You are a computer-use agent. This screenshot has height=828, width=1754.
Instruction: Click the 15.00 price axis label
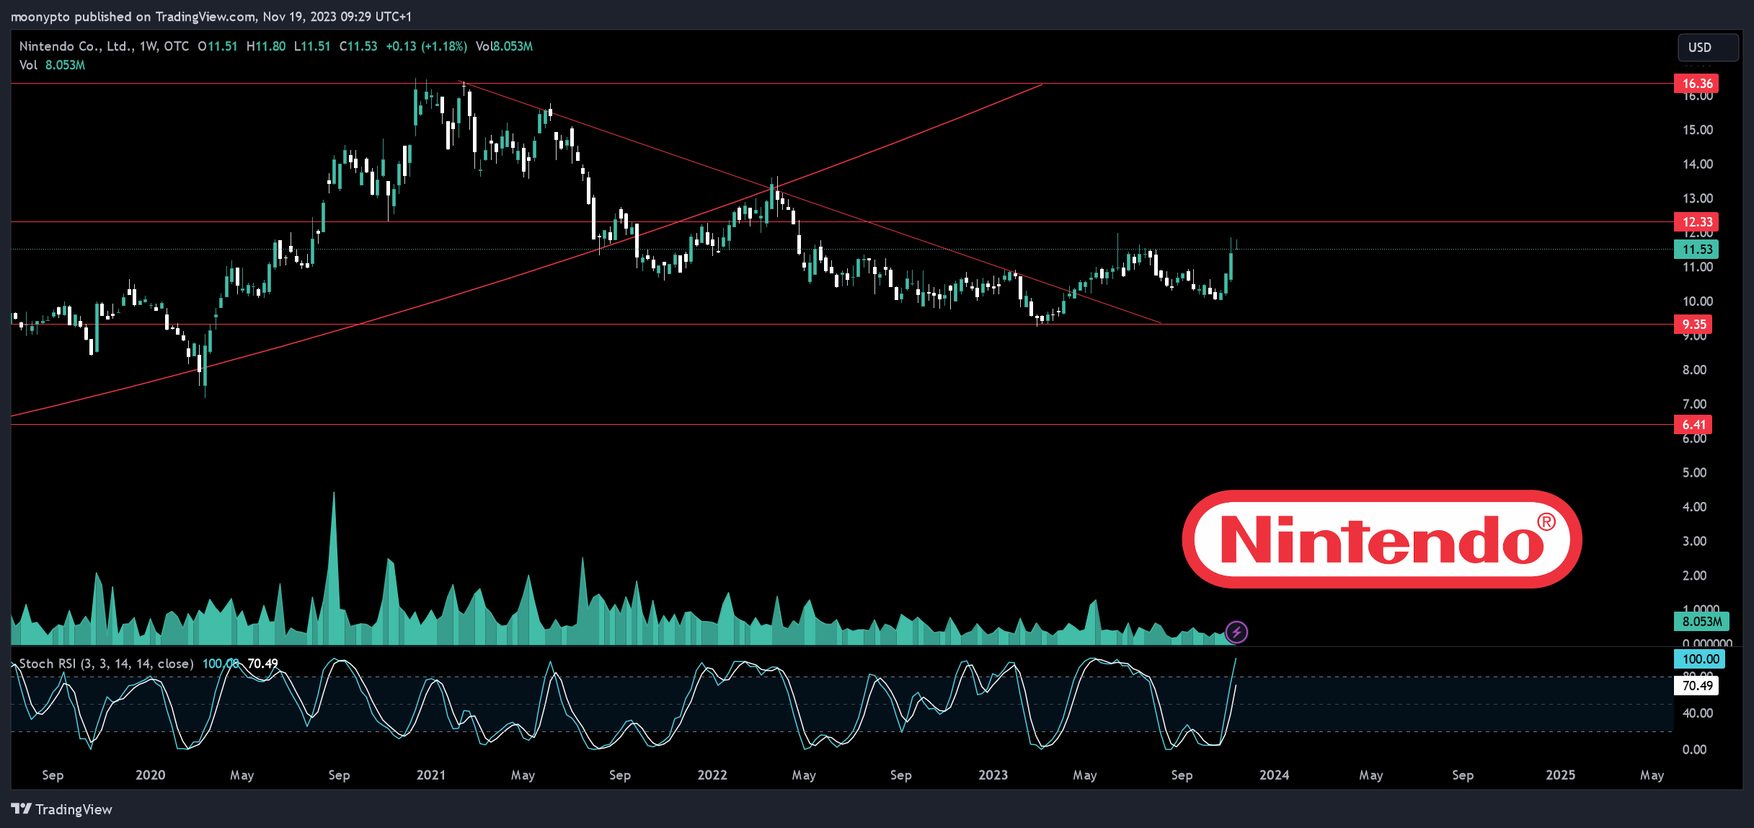pos(1698,131)
